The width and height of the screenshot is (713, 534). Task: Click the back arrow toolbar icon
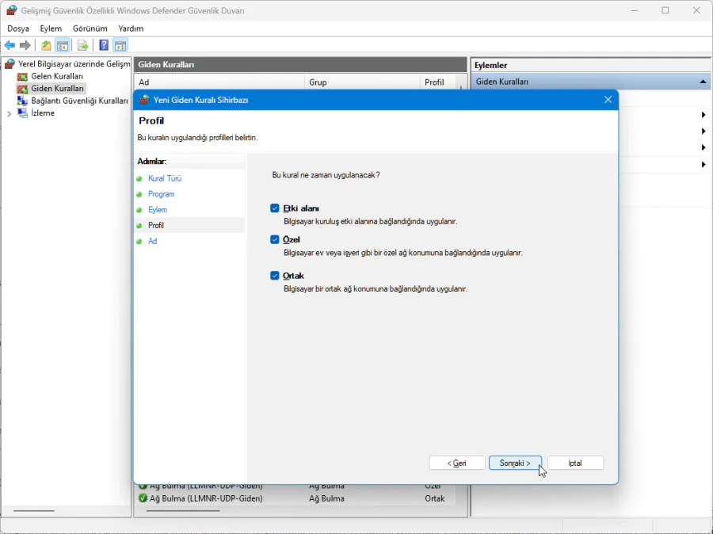[10, 45]
